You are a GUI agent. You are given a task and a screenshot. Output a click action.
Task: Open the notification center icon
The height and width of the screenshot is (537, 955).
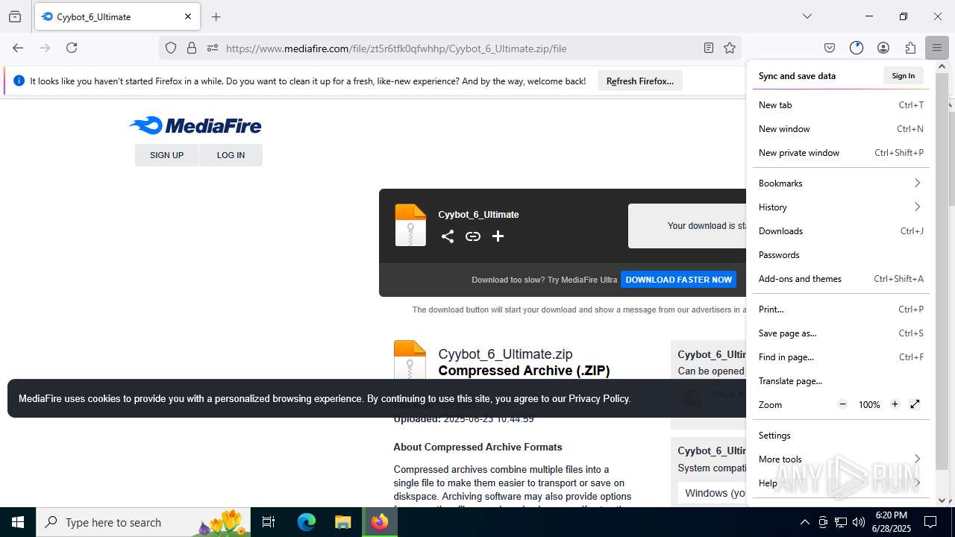click(x=930, y=522)
